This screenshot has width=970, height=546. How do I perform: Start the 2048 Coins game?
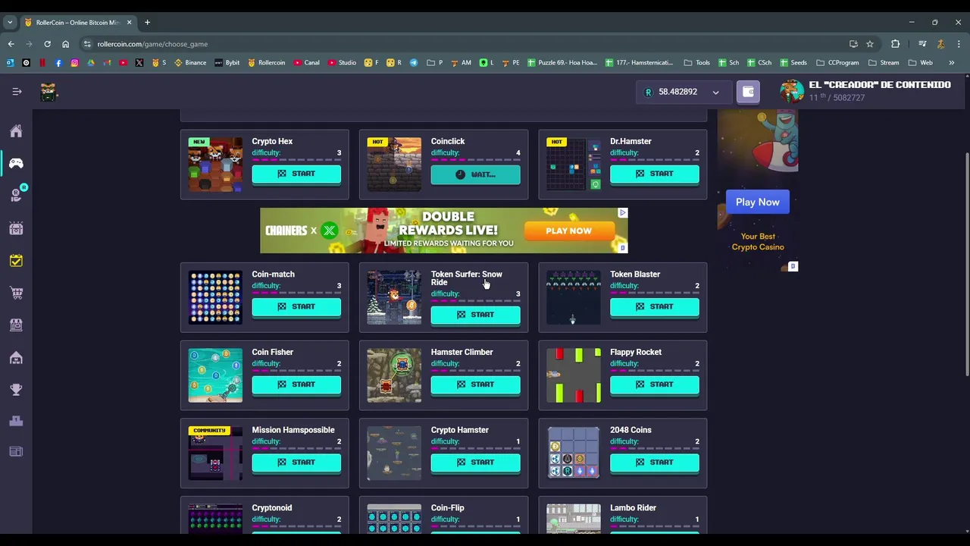pyautogui.click(x=655, y=463)
